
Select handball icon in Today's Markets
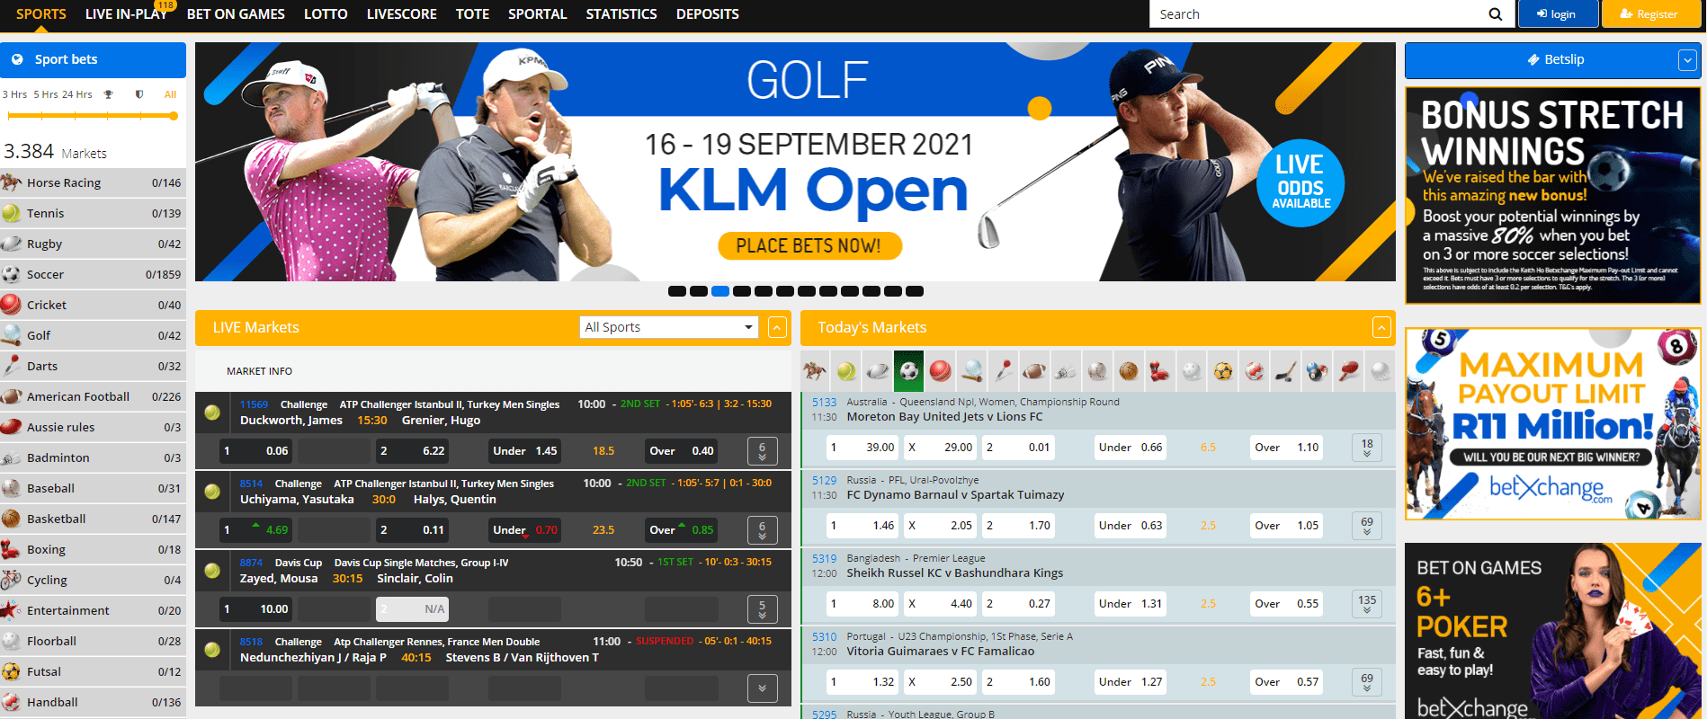[1255, 371]
